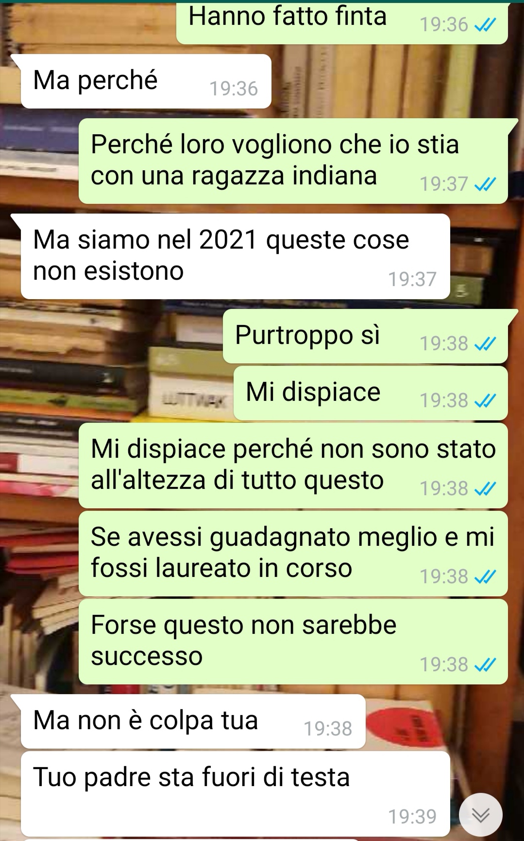Viewport: 524px width, 841px height.
Task: Tap the scroll-to-bottom double chevron button
Action: (x=481, y=815)
